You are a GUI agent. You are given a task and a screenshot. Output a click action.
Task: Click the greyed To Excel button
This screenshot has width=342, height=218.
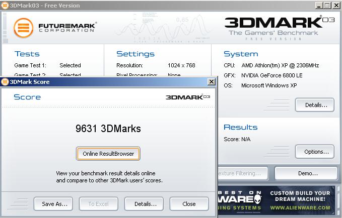click(x=99, y=204)
